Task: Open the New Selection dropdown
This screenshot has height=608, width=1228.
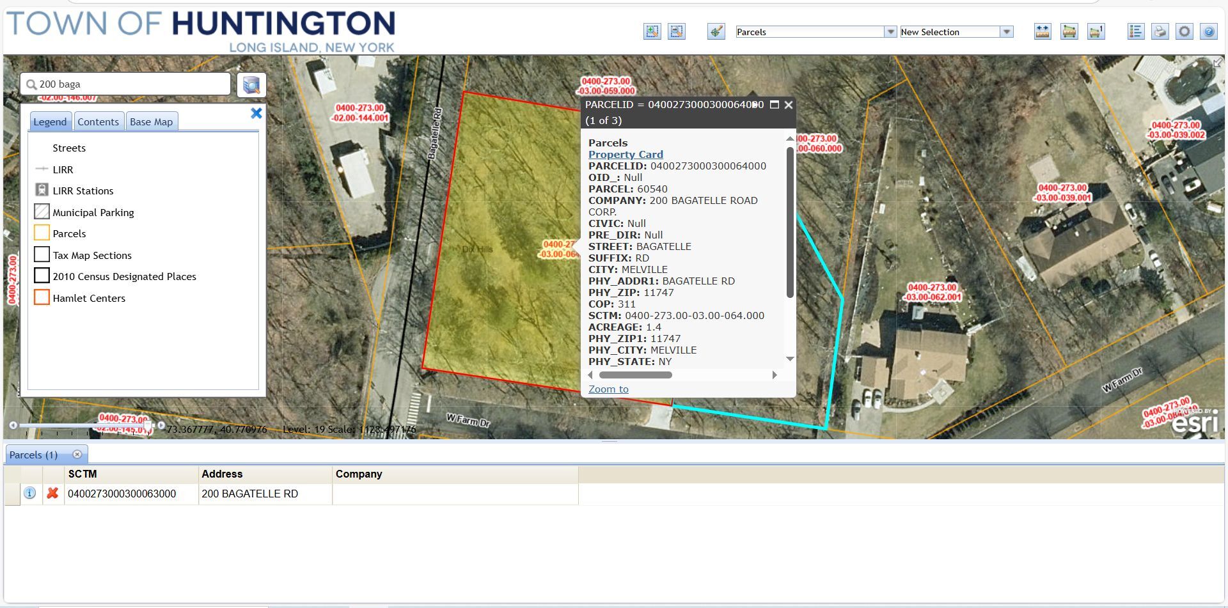Action: pyautogui.click(x=1007, y=32)
